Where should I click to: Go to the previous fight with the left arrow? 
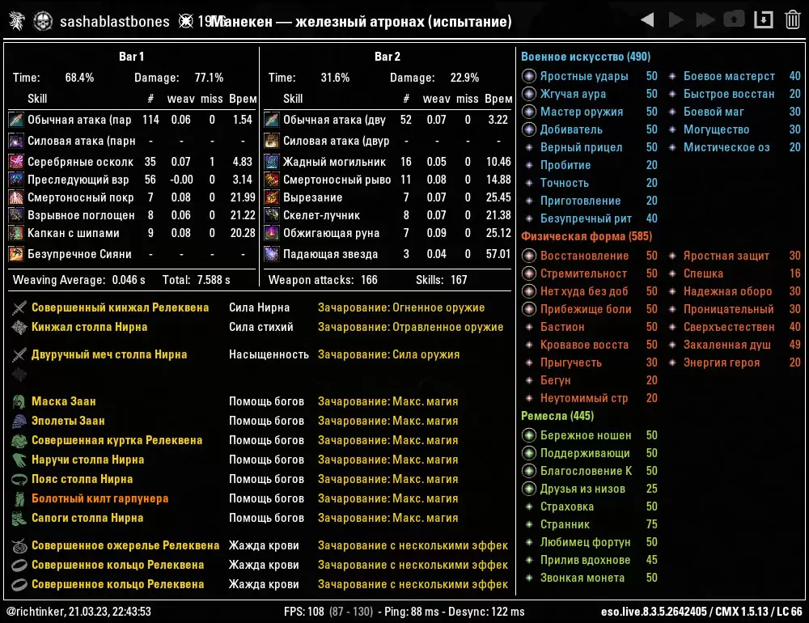(647, 21)
